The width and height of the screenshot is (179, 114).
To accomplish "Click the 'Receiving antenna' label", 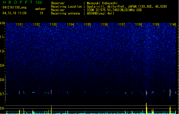I will pos(65,13).
